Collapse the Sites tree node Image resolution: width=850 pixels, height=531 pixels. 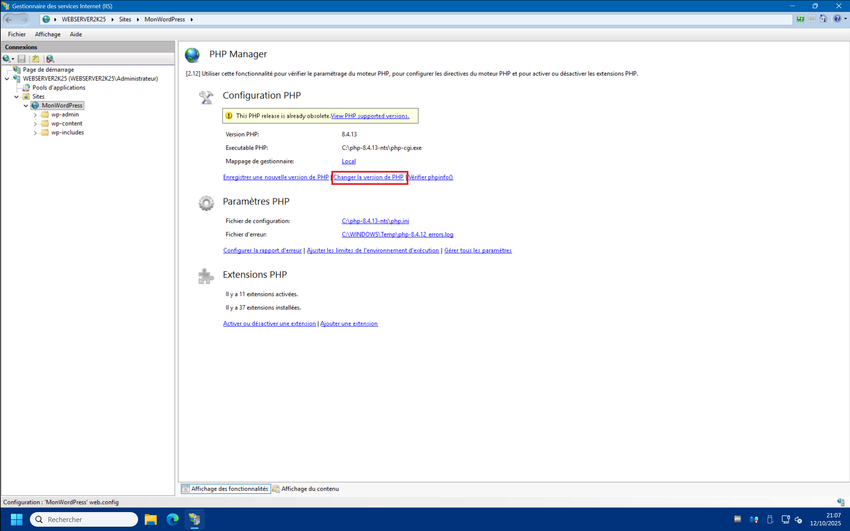[16, 97]
